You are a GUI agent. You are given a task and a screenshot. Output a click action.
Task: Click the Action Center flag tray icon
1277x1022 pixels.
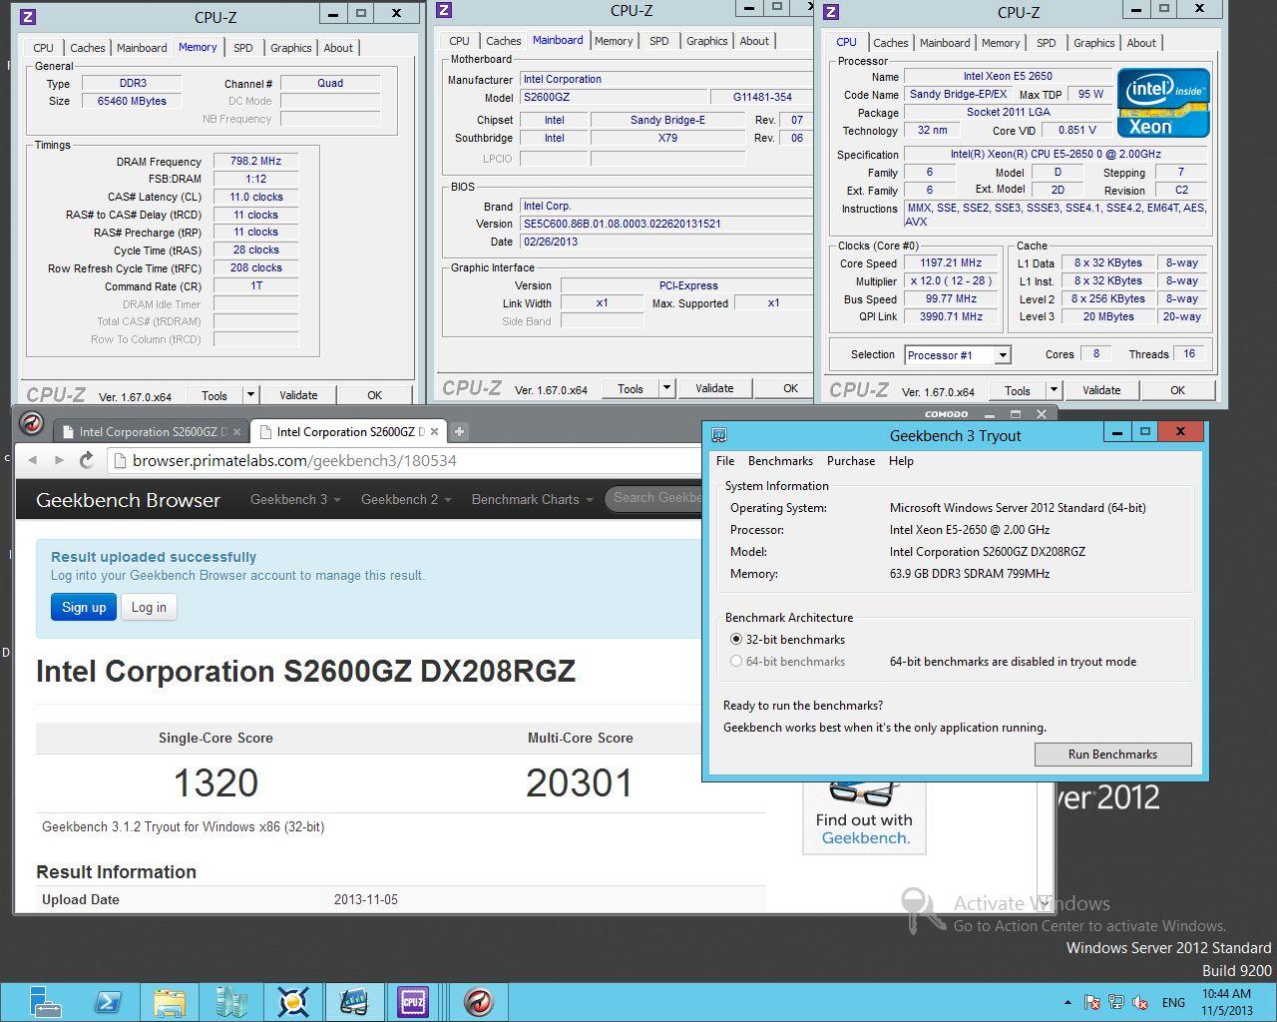[1092, 1002]
